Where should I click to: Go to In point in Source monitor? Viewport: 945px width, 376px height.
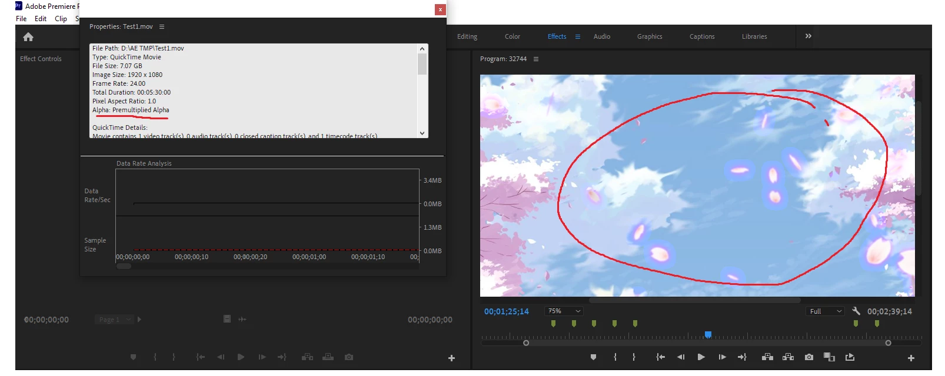tap(200, 357)
